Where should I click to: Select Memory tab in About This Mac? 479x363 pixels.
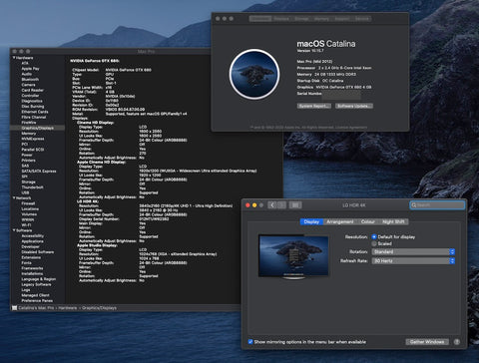[321, 19]
